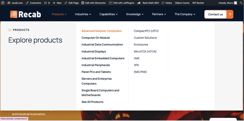Click the Contact us button
244x121 pixels.
click(x=215, y=14)
